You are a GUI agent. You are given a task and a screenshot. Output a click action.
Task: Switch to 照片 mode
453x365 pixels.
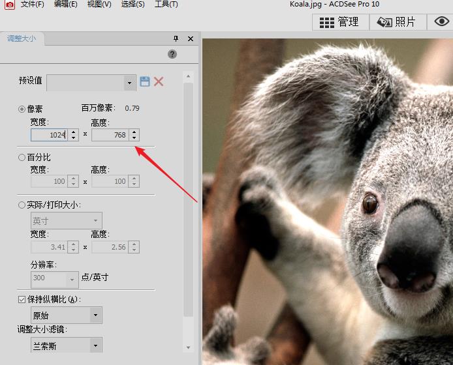pos(398,22)
